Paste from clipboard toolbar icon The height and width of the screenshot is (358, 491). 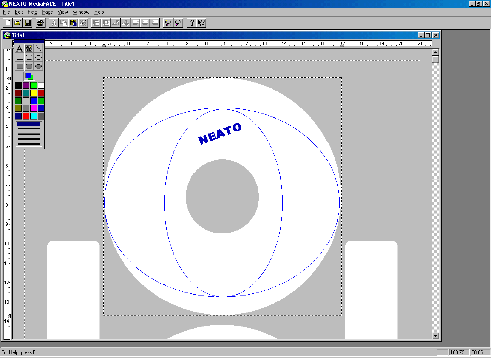pos(74,23)
